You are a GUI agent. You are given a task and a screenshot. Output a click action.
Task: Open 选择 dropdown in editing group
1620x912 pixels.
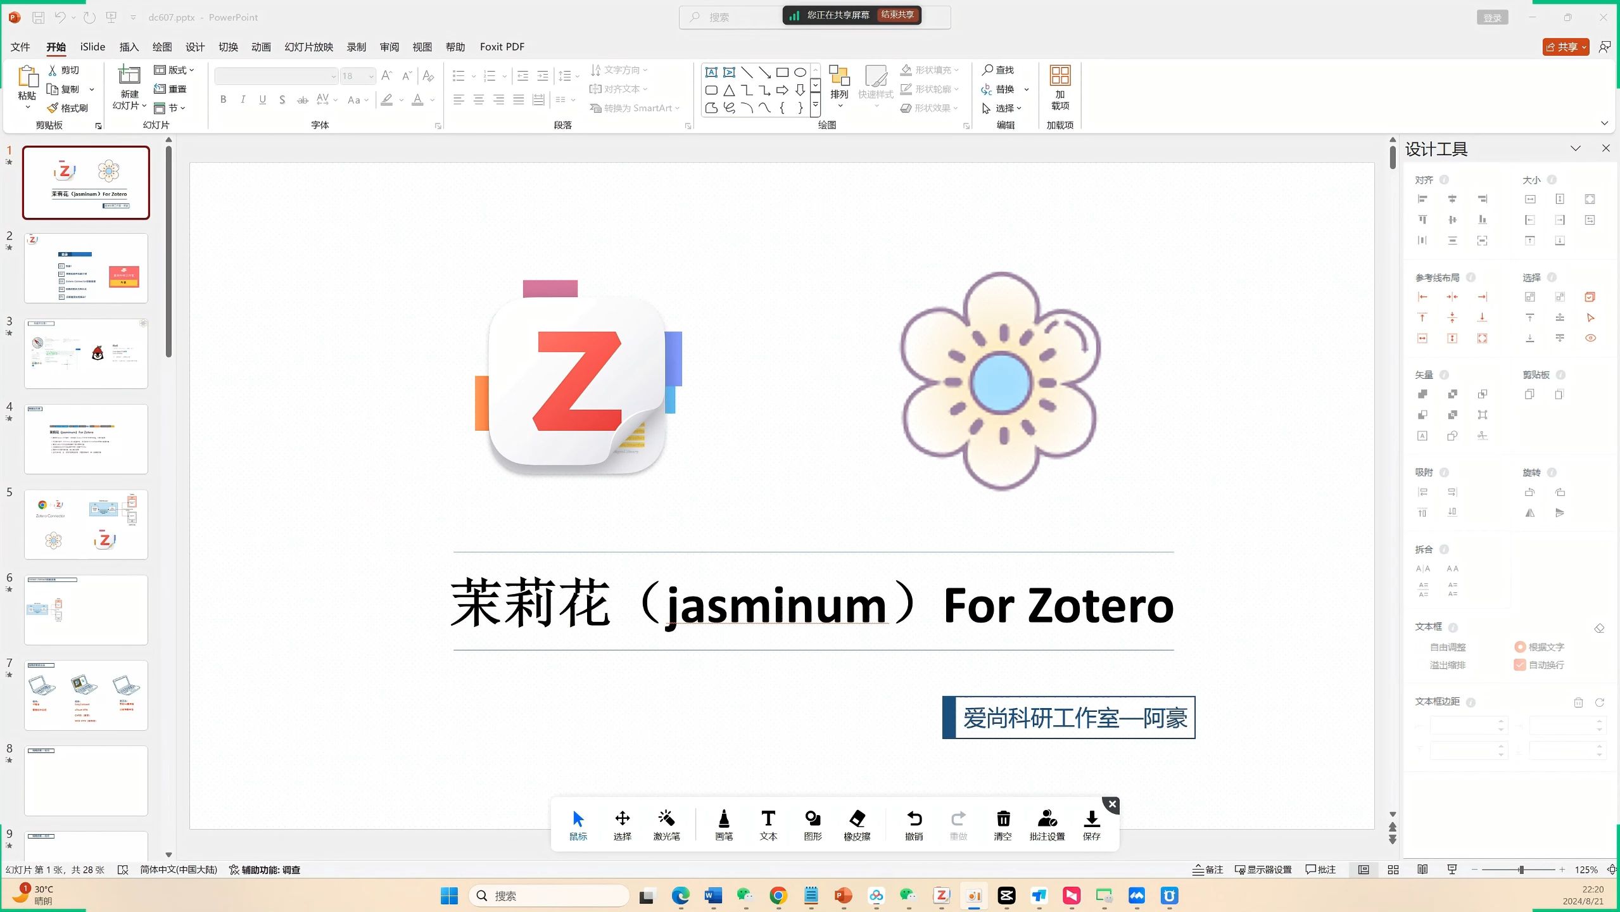point(1001,108)
